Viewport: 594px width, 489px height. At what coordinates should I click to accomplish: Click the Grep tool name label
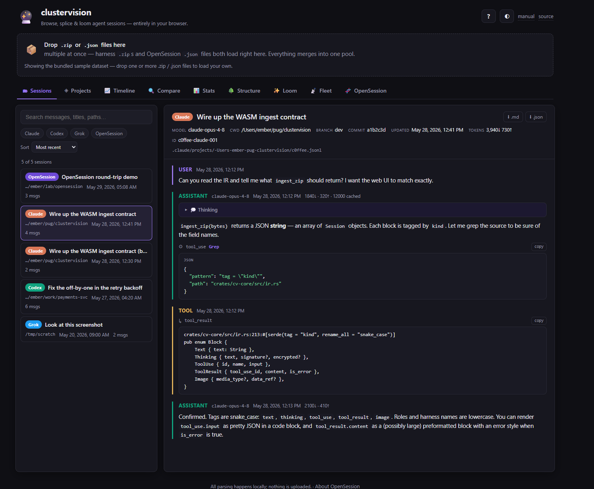click(x=214, y=247)
